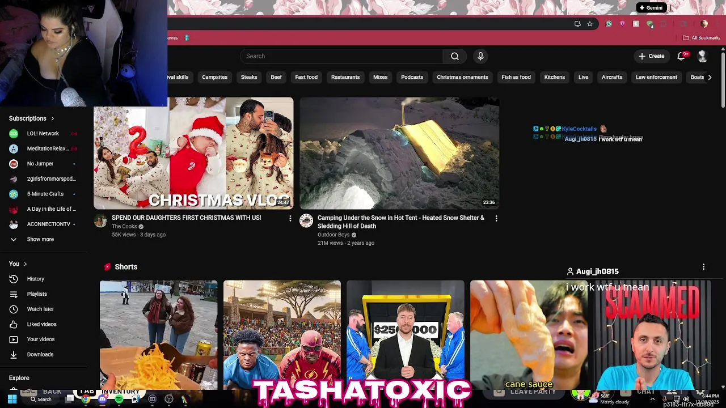Select the Beef category chip
Screen dimensions: 726x408
[x=276, y=77]
